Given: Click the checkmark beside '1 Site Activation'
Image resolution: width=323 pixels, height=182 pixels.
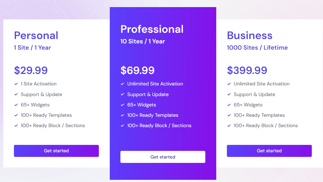Looking at the screenshot, I should click(16, 84).
